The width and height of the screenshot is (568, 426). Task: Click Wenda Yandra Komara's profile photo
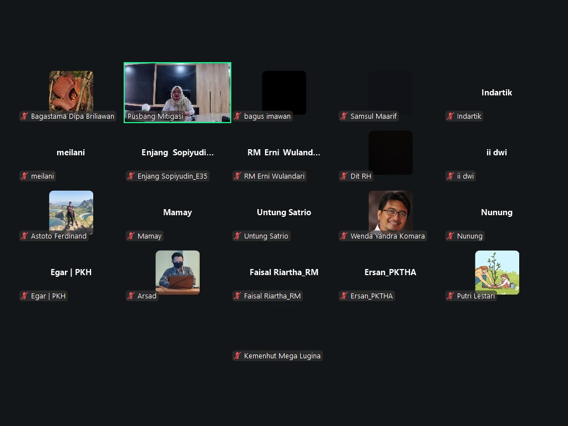click(x=390, y=211)
